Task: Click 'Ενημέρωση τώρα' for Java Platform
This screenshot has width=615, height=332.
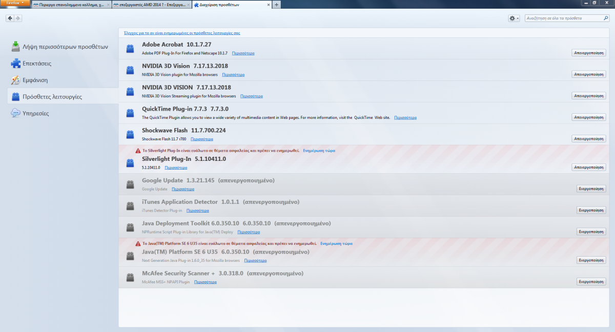Action: [x=337, y=243]
